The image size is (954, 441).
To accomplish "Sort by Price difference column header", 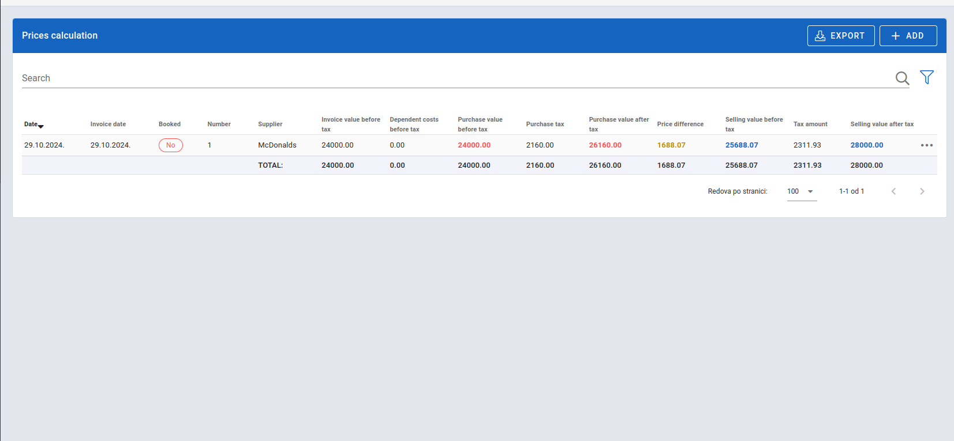I will [680, 124].
